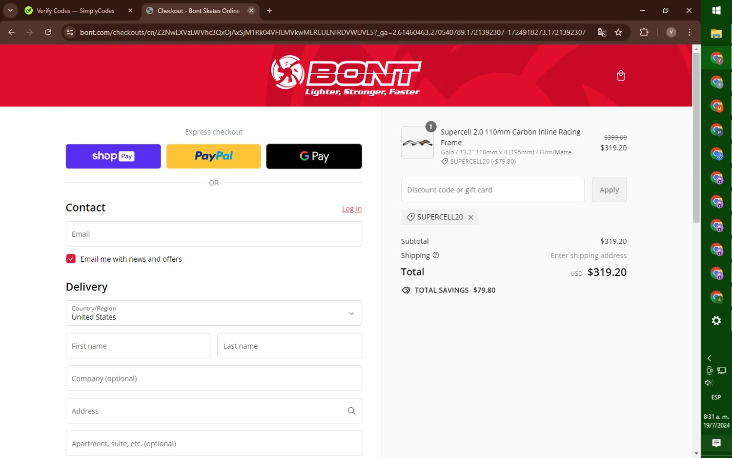Click the page vertical scrollbar thumb

696,138
